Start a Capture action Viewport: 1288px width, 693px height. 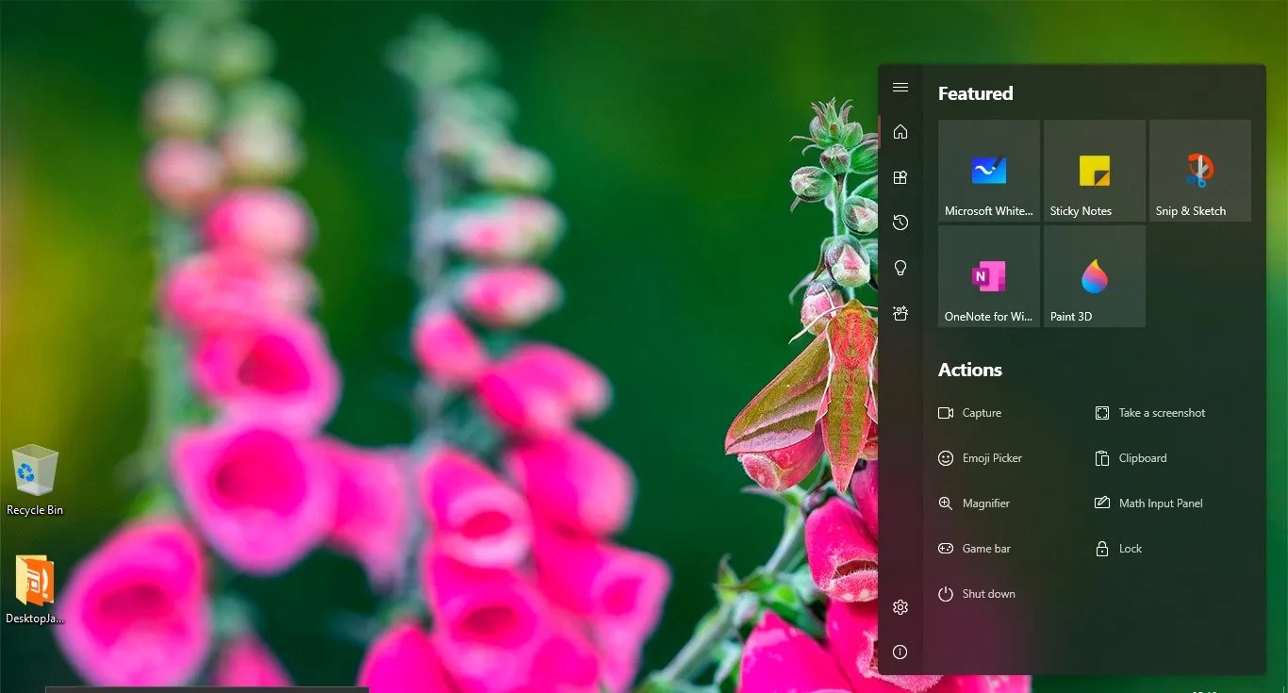click(x=971, y=412)
